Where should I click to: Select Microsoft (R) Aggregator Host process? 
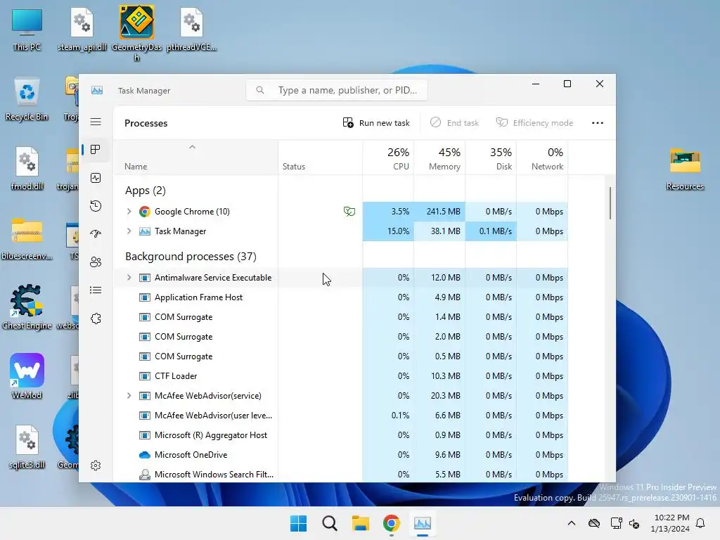tap(340, 435)
